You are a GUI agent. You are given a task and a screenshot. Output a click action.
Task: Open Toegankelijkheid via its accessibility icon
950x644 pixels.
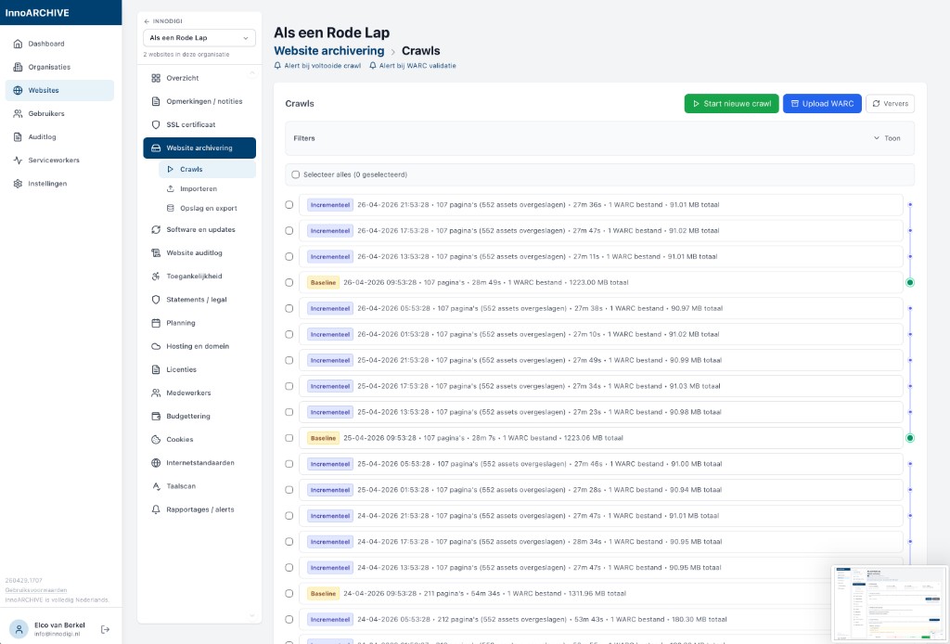[x=156, y=277]
